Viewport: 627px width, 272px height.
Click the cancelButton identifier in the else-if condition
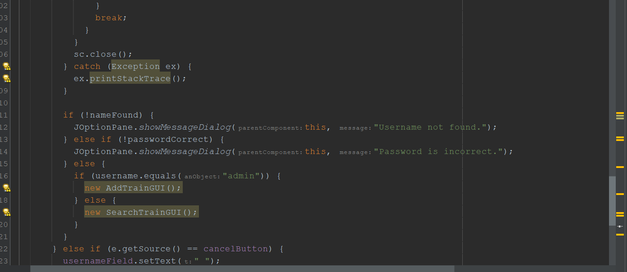pyautogui.click(x=235, y=249)
